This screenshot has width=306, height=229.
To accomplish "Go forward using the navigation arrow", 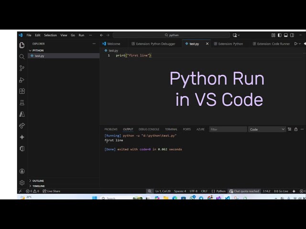I will [x=108, y=35].
